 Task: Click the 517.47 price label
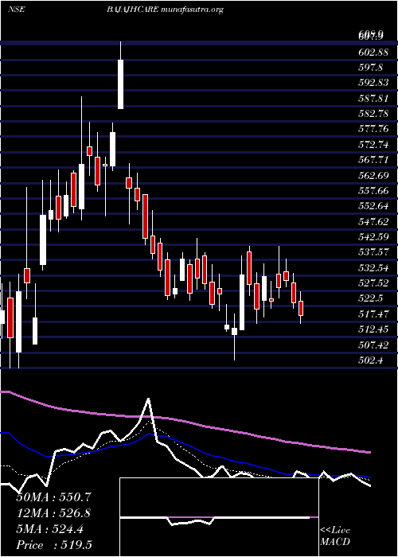375,314
